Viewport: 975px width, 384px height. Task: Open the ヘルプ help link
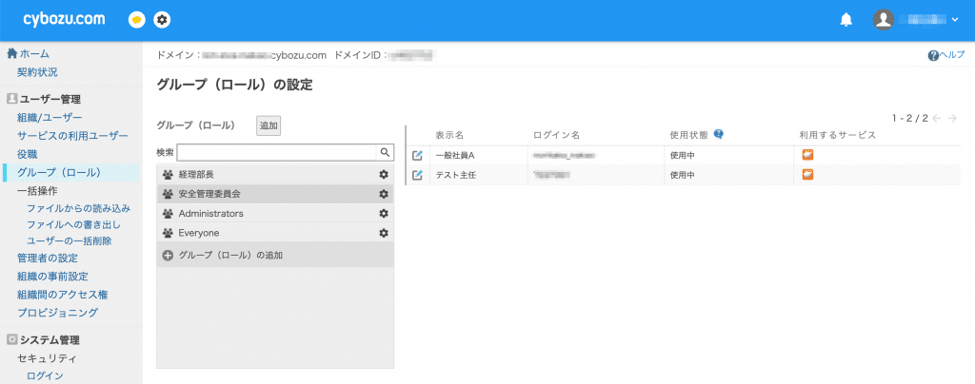[x=946, y=55]
